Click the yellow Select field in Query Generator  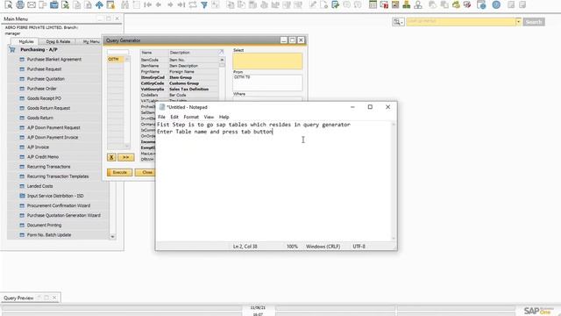click(x=267, y=61)
